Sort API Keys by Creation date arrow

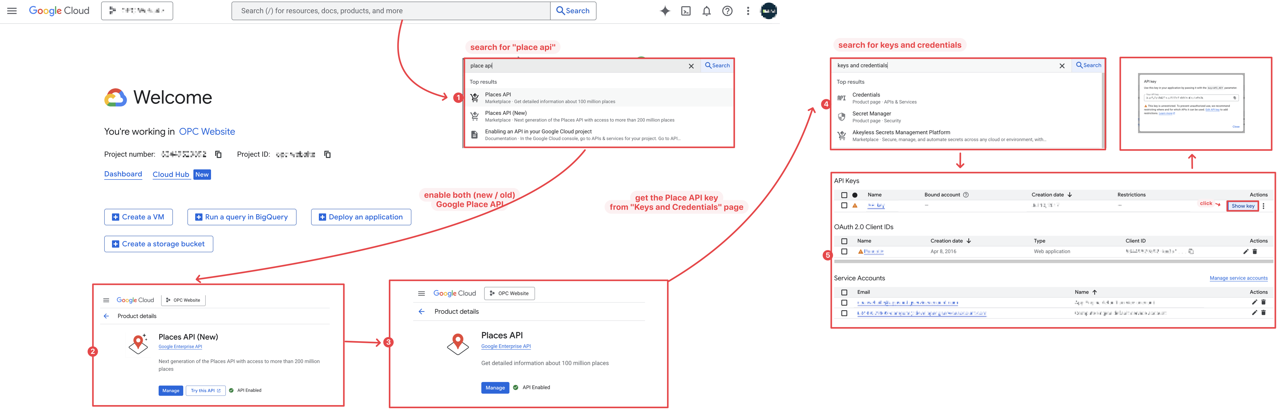(x=1070, y=195)
